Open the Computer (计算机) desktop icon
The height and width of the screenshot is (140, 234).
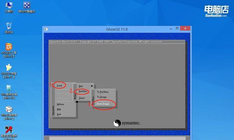pyautogui.click(x=9, y=7)
